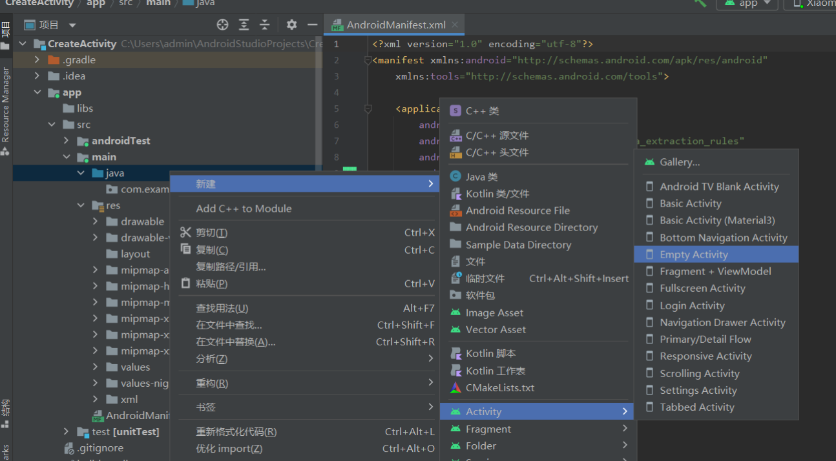Hide the project panel with minus icon
This screenshot has width=836, height=461.
pos(312,25)
